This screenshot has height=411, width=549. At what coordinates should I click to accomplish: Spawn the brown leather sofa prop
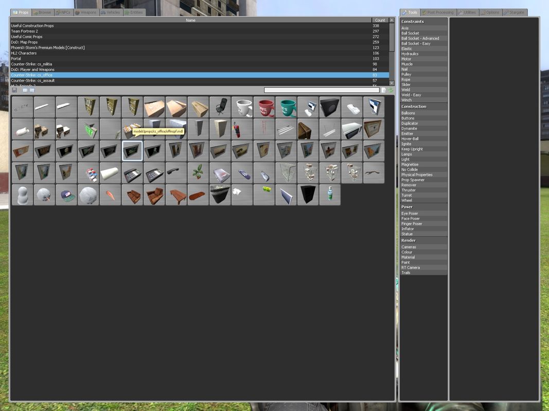(x=132, y=195)
